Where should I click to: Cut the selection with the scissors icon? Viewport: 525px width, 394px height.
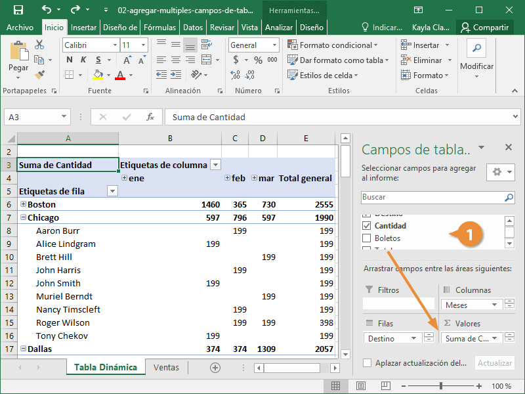coord(39,45)
